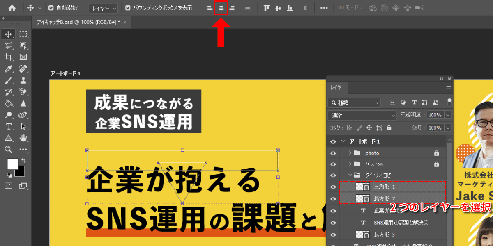This screenshot has height=246, width=493.
Task: Toggle Quick Mask mode icon
Action: pos(8,186)
